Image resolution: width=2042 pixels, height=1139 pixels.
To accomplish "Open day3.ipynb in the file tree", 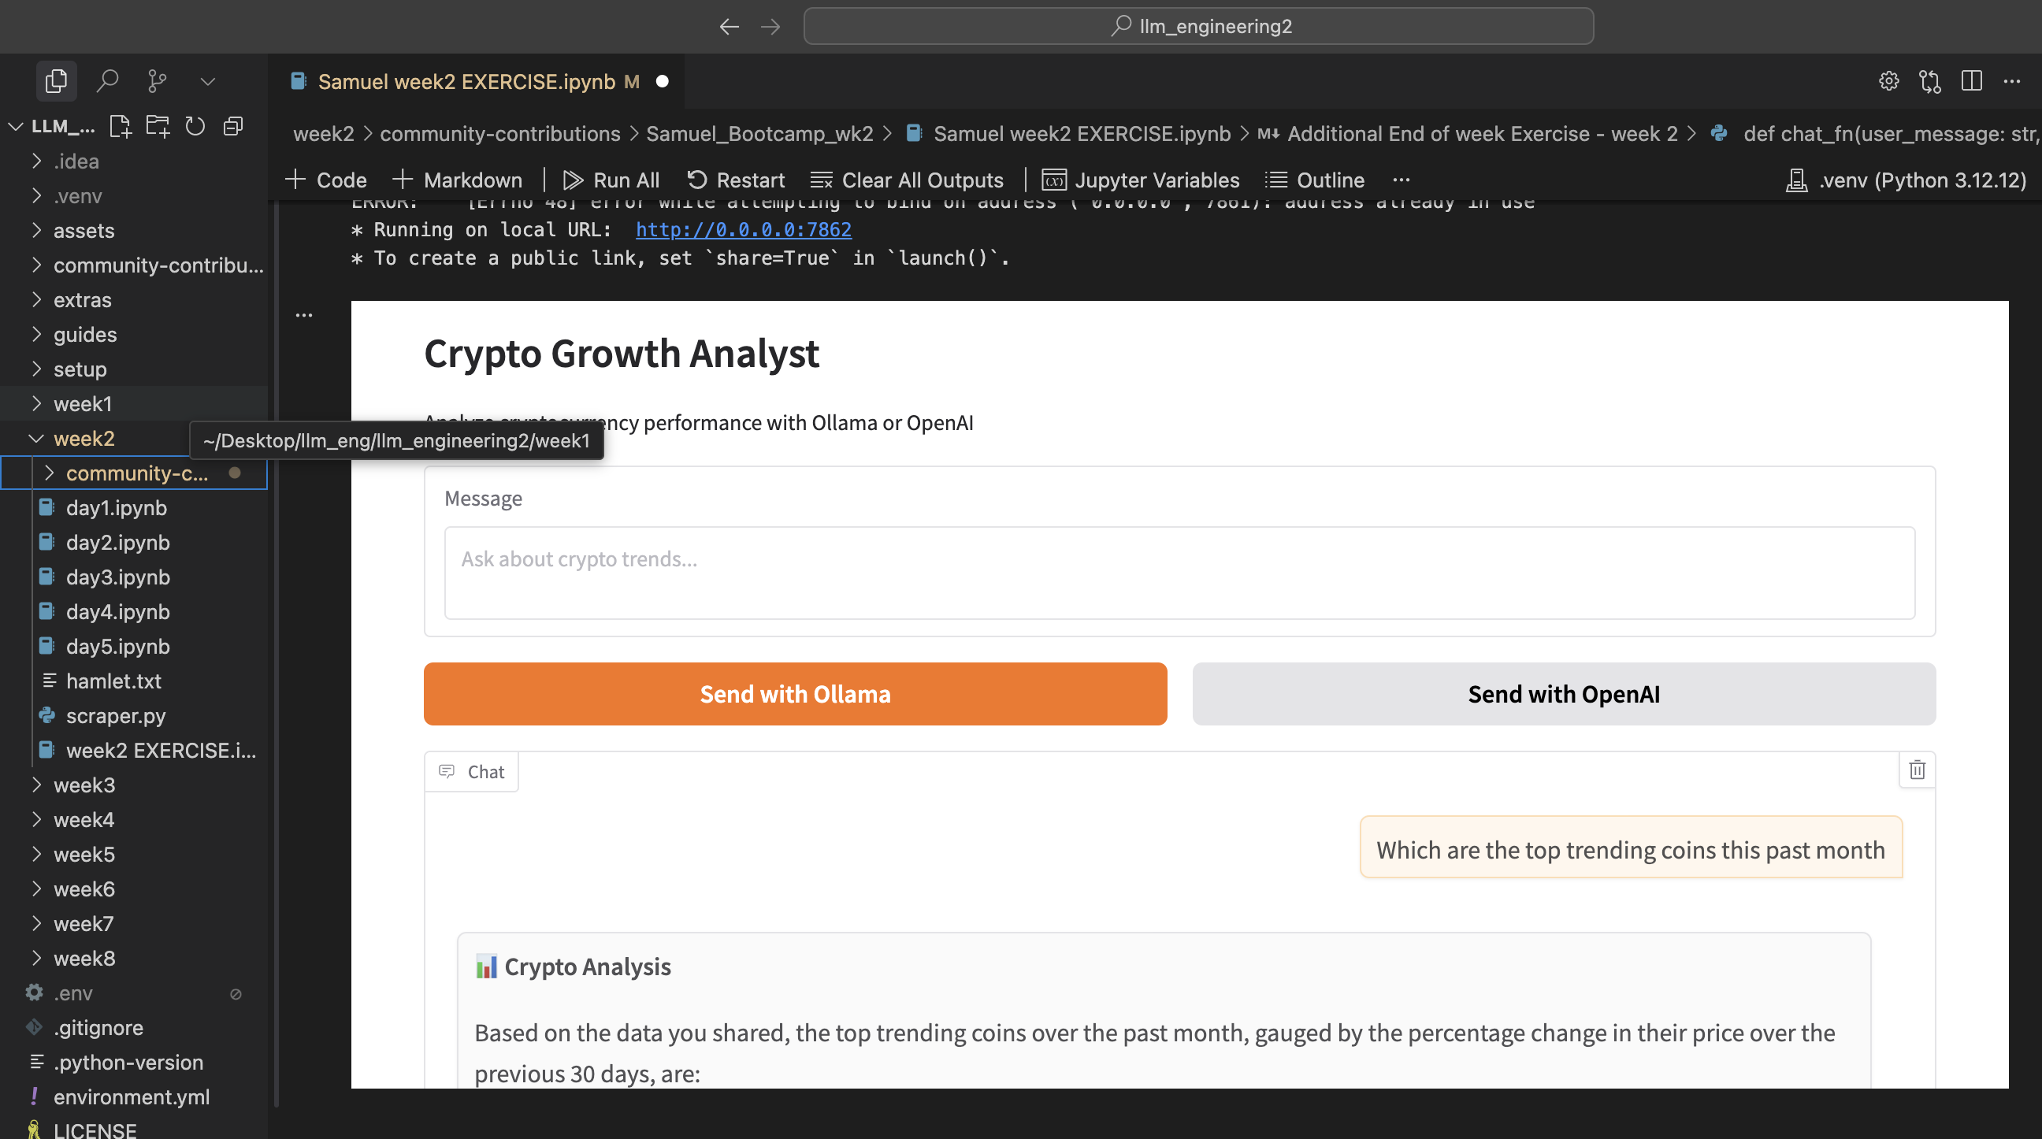I will (x=118, y=577).
